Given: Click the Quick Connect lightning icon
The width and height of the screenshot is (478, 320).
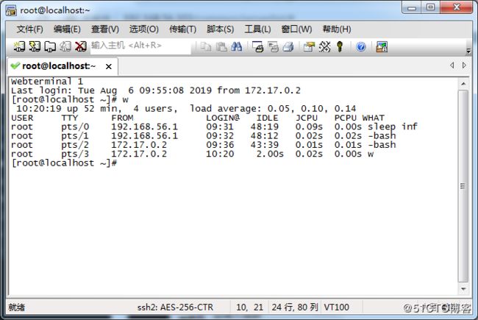Looking at the screenshot, I should [x=35, y=46].
